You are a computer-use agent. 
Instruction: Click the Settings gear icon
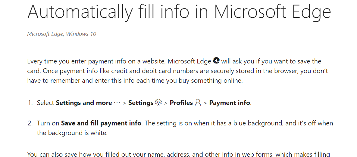(158, 103)
